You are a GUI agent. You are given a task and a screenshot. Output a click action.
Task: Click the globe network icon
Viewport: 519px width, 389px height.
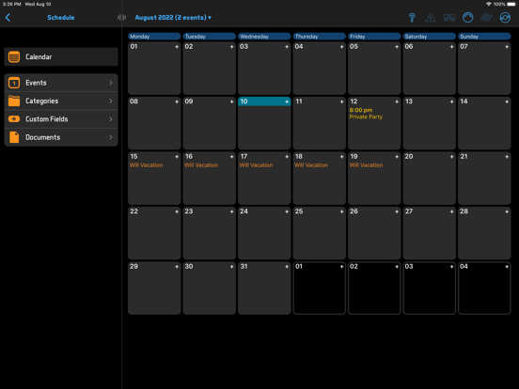486,18
